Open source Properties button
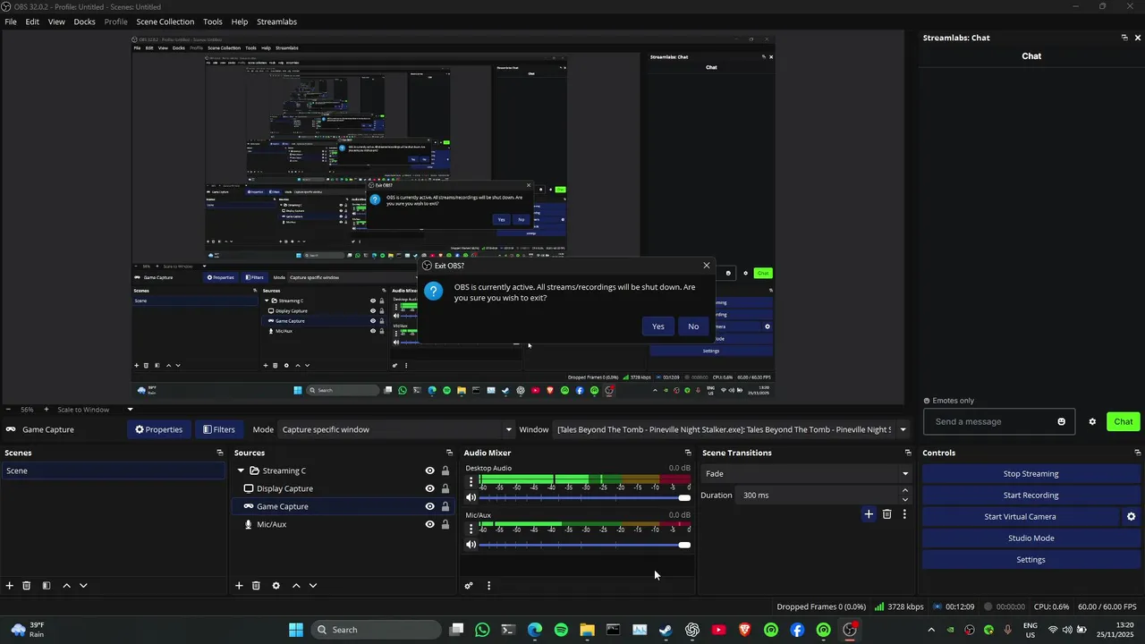1145x644 pixels. [158, 429]
